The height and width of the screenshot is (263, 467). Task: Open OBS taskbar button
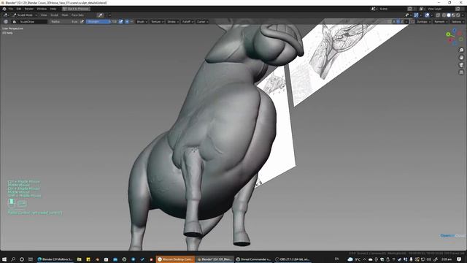click(x=293, y=259)
